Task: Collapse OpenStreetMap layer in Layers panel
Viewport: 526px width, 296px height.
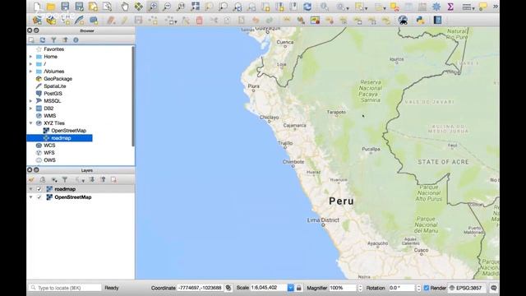Action: coord(31,197)
